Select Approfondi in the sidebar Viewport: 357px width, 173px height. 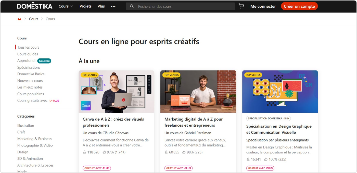pos(26,61)
